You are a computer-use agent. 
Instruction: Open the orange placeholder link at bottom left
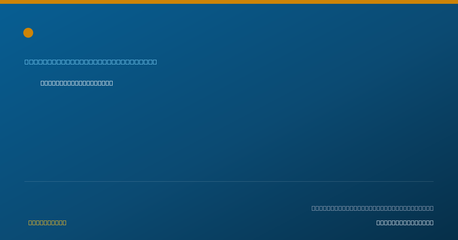tap(47, 222)
